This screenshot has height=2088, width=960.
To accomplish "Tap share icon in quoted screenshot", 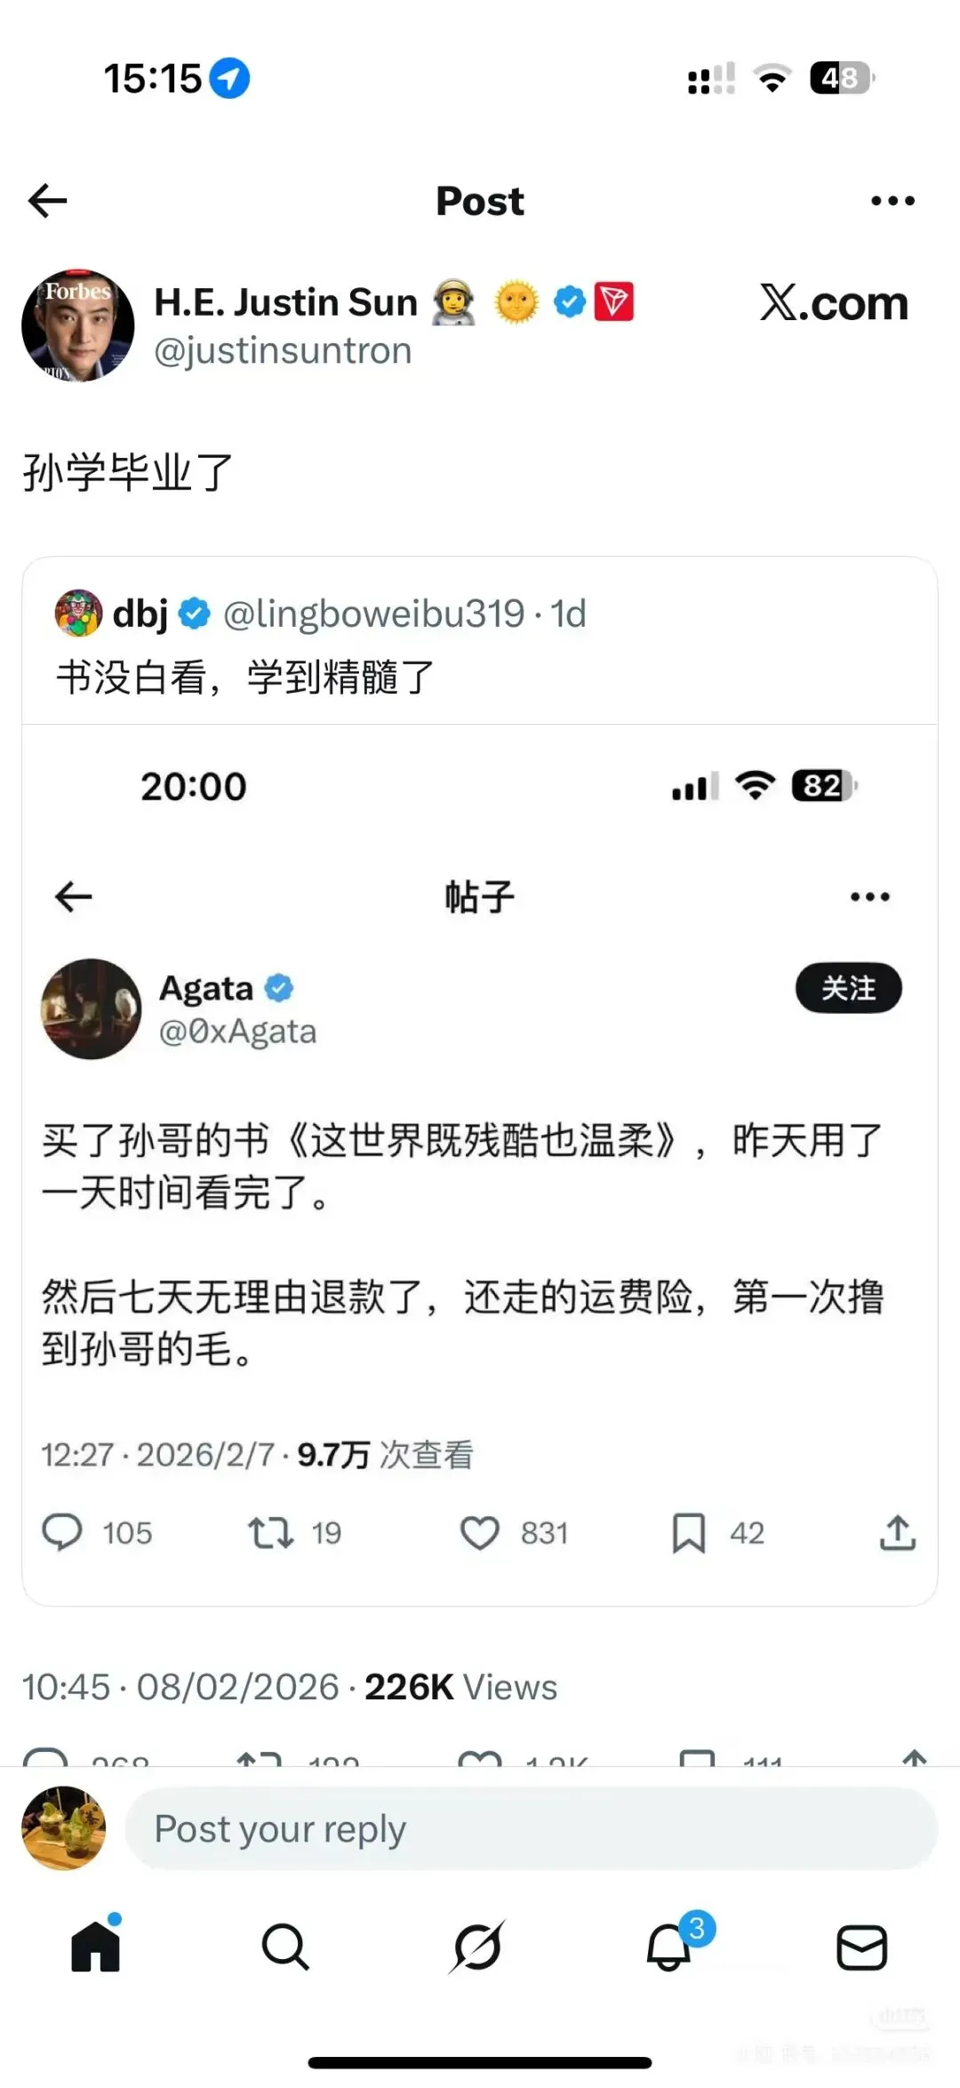I will 898,1531.
